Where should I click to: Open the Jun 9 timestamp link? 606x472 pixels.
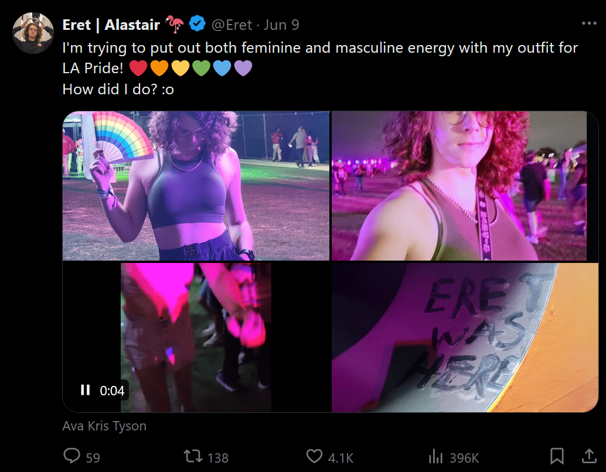click(x=281, y=25)
